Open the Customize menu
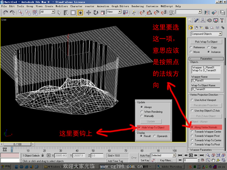Viewport: 227px width, 170px height. (x=152, y=6)
